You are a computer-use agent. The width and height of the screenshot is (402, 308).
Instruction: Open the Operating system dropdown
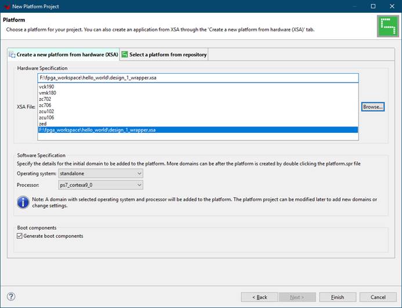100,173
